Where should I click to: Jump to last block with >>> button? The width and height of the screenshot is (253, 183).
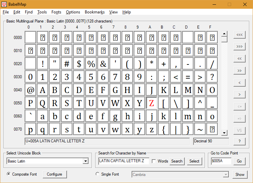click(240, 47)
